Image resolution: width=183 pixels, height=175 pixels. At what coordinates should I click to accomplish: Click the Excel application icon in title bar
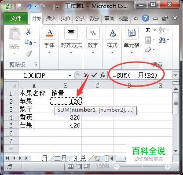7,6
